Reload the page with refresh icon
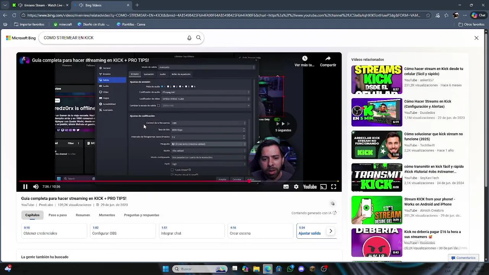This screenshot has height=275, width=489. (x=14, y=15)
